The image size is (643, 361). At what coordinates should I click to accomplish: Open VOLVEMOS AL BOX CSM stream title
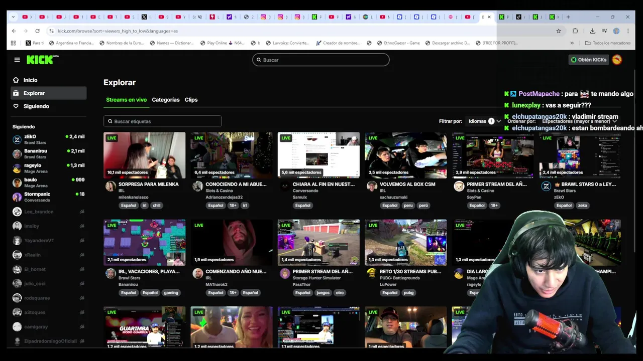[x=407, y=185]
